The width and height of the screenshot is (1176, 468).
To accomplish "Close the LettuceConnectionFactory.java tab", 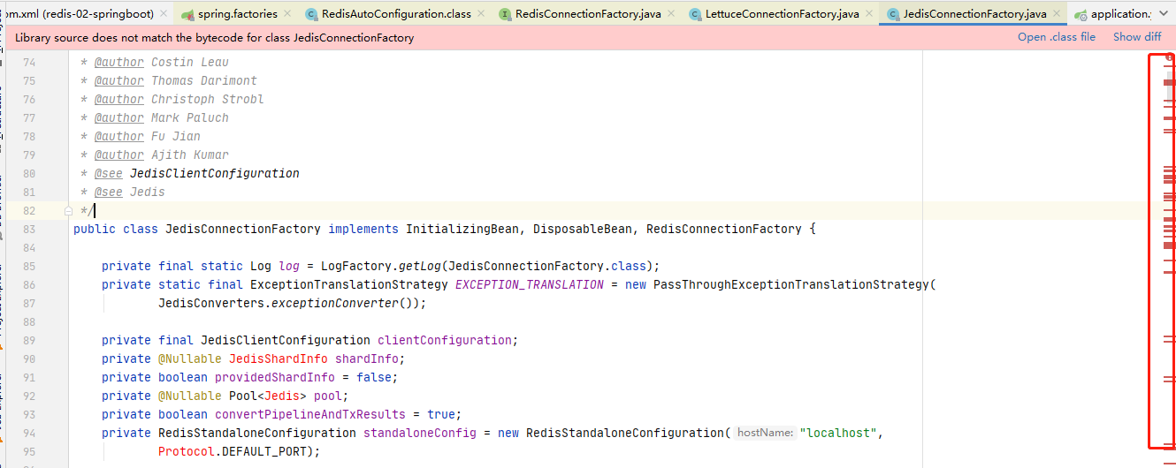I will pyautogui.click(x=868, y=14).
